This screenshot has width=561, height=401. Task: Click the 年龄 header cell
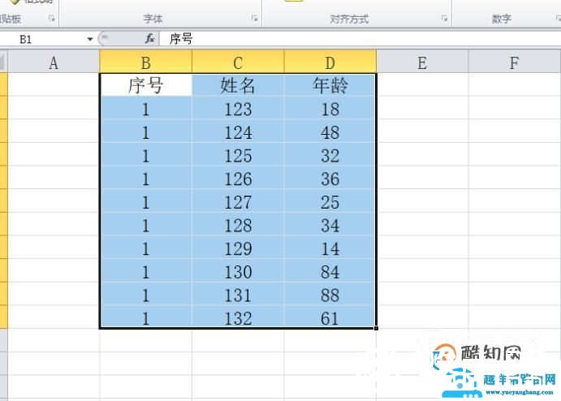point(330,85)
